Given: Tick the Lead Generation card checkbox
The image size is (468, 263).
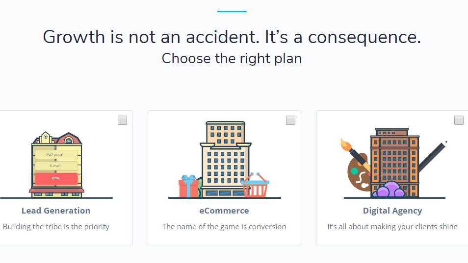Looking at the screenshot, I should 122,120.
